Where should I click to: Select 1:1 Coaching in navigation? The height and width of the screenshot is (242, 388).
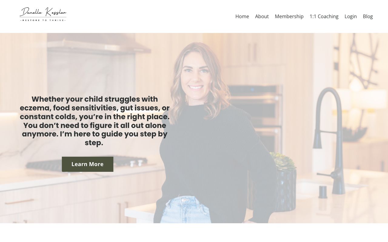pyautogui.click(x=324, y=16)
